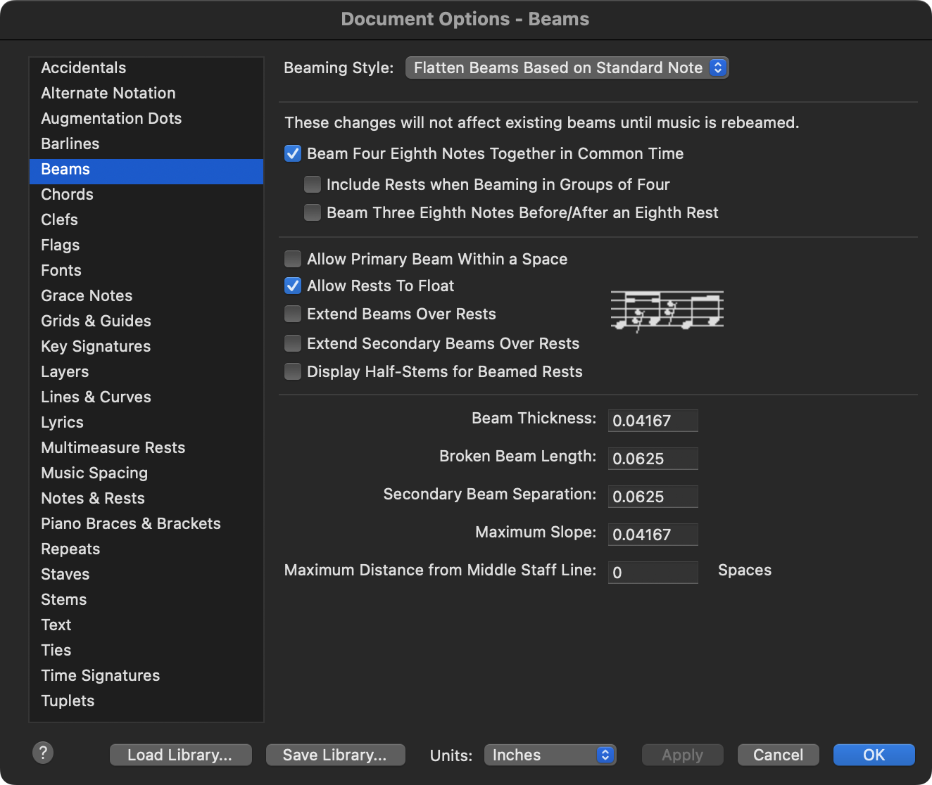This screenshot has height=785, width=932.
Task: Switch to the Tuplets options category
Action: pyautogui.click(x=68, y=701)
